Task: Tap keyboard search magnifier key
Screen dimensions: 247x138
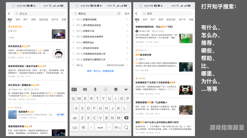Action: (126, 128)
